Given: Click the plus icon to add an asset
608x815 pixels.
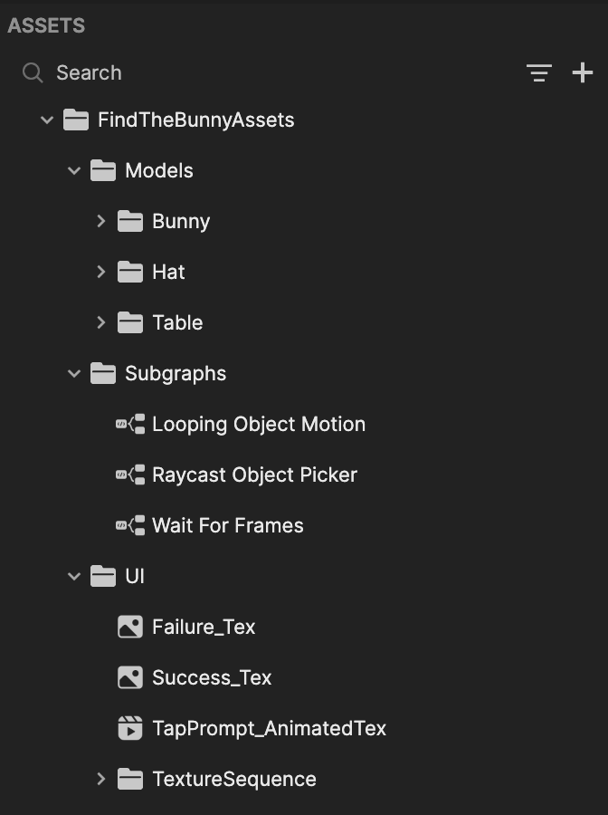Looking at the screenshot, I should 583,72.
